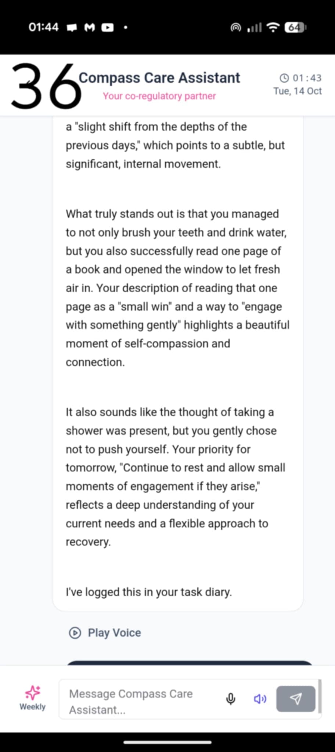The width and height of the screenshot is (335, 752).
Task: Play Voice for the assistant message
Action: [105, 633]
